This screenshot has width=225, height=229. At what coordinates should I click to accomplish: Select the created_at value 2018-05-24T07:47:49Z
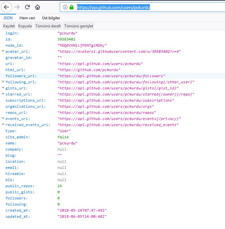(82, 211)
